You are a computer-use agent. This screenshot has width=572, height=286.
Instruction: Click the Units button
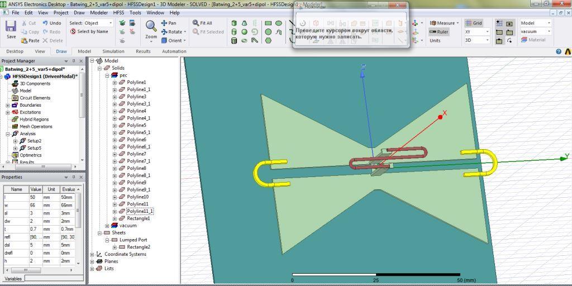pos(435,40)
